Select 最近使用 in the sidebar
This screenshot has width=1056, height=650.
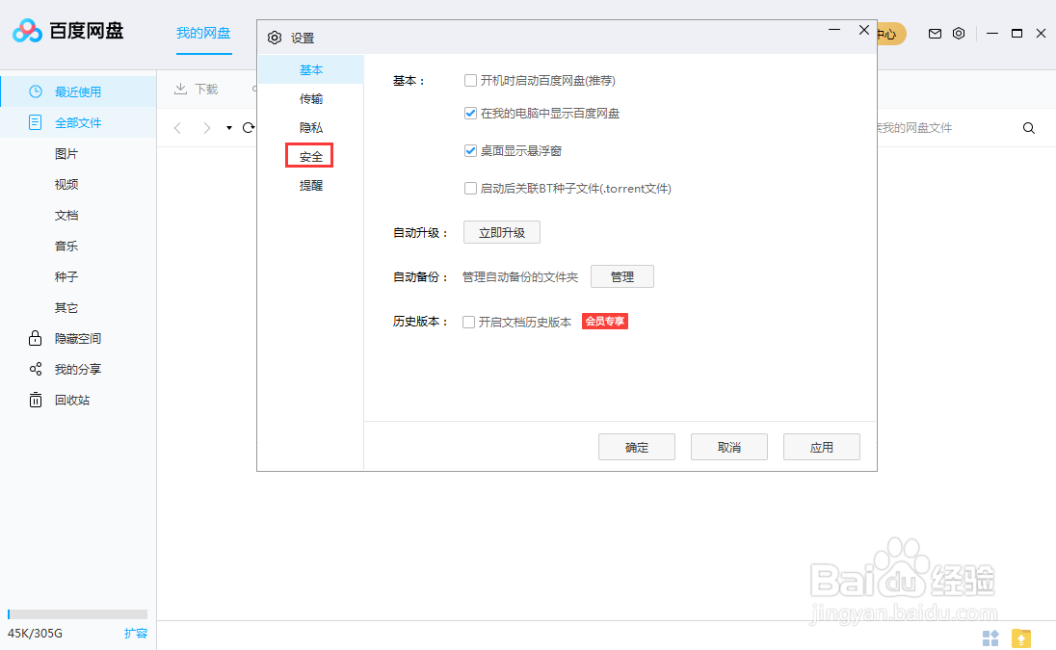[78, 91]
